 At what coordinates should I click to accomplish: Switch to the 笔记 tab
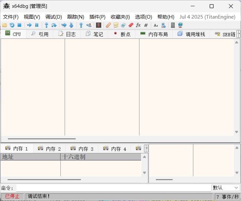point(94,34)
